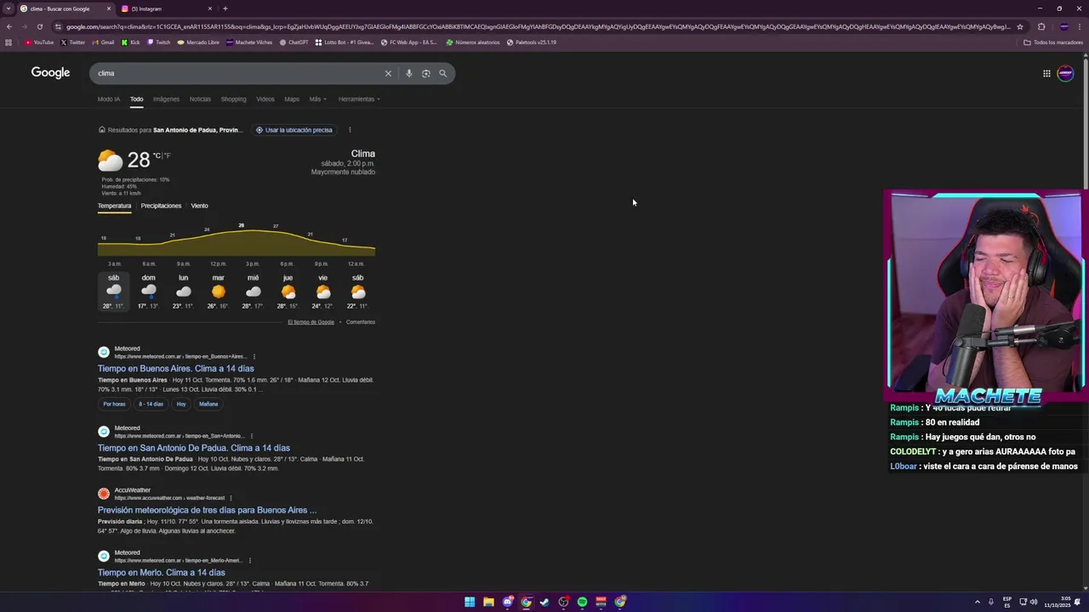
Task: Open options for the Buenos Aires Meteored result
Action: click(x=254, y=356)
